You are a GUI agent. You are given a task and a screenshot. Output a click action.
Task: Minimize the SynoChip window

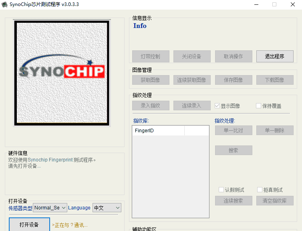tap(256, 4)
